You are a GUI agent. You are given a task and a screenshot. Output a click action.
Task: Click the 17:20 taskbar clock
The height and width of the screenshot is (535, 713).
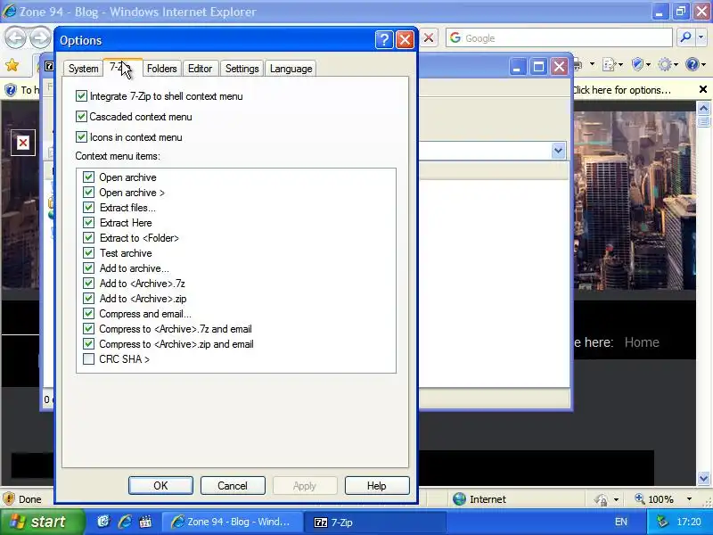(x=688, y=522)
